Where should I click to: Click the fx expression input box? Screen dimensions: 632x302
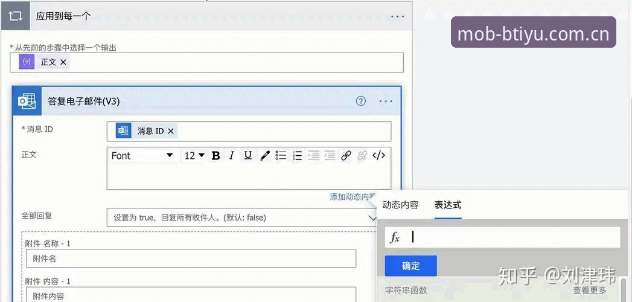coord(502,237)
